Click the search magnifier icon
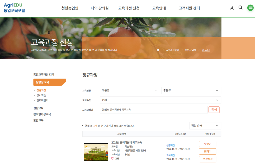The image size is (255, 166). [x=240, y=8]
